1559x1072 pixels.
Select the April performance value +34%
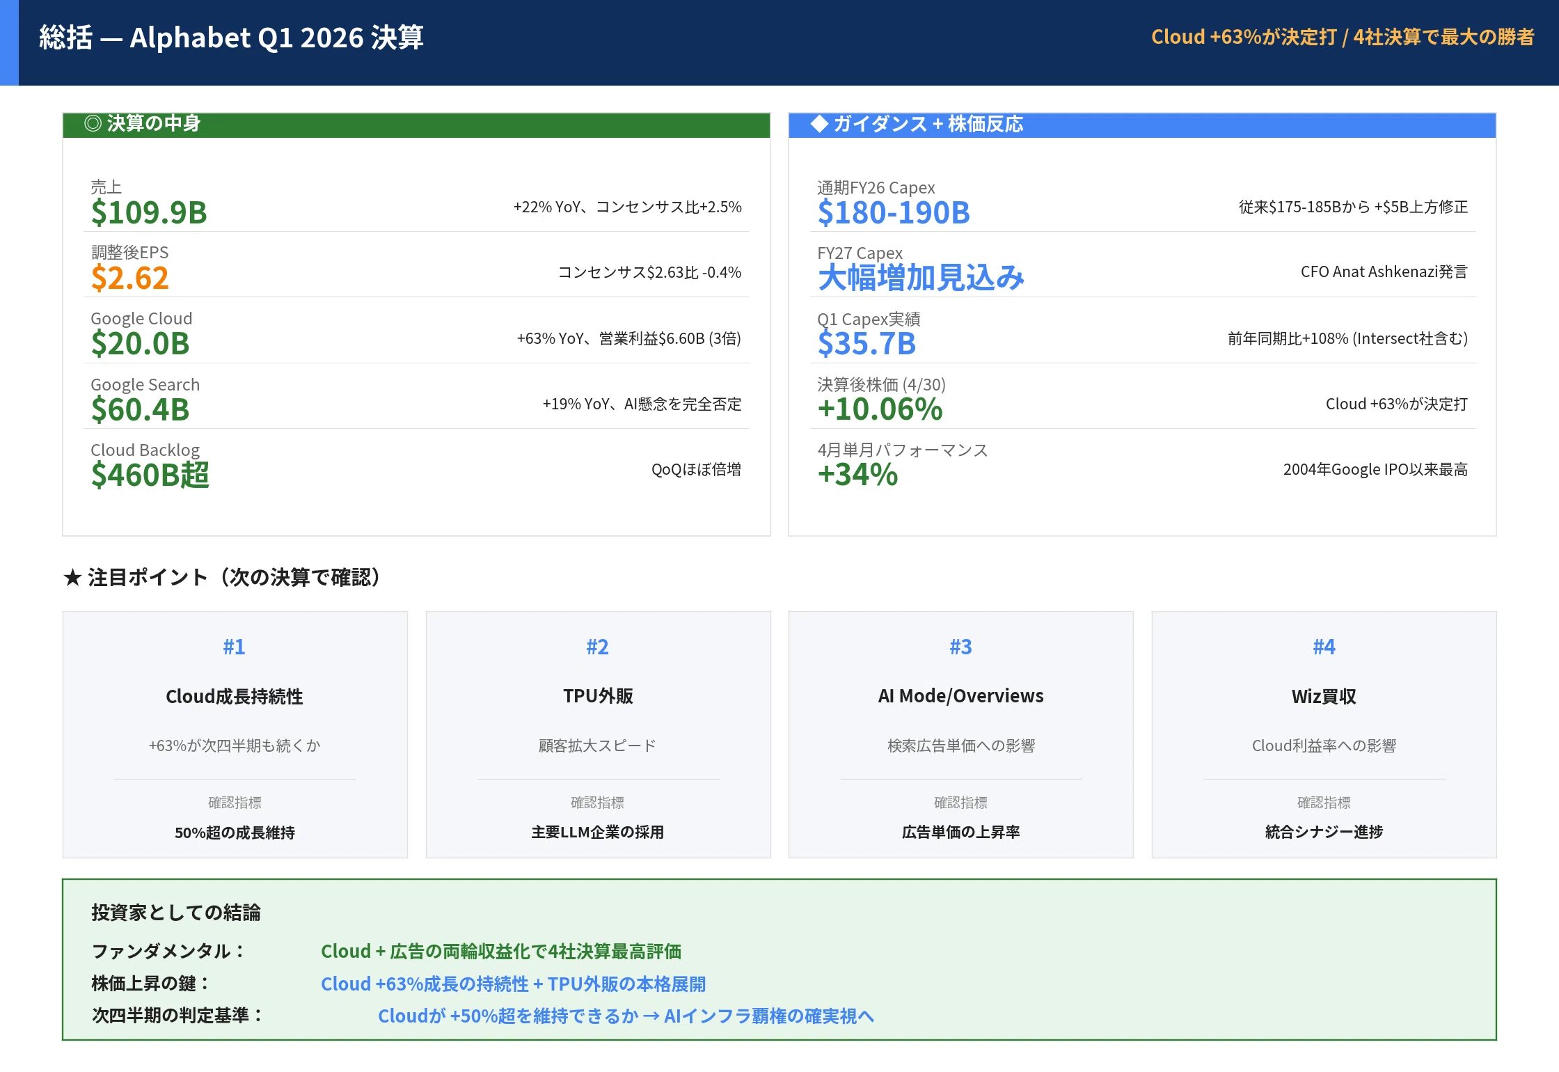pyautogui.click(x=857, y=475)
